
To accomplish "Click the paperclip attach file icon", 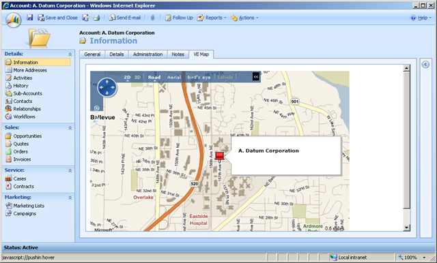I will (152, 18).
